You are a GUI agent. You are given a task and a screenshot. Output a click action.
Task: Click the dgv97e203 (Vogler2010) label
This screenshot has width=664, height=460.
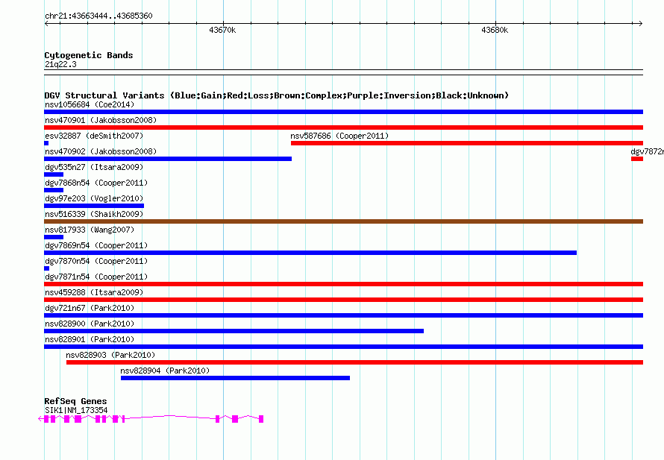[x=94, y=198]
